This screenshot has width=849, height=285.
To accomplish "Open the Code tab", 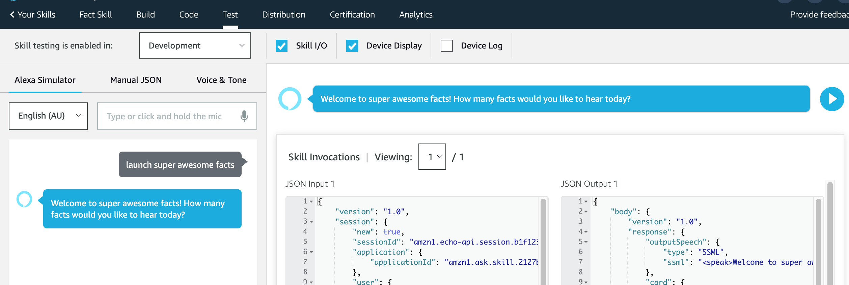I will tap(189, 14).
